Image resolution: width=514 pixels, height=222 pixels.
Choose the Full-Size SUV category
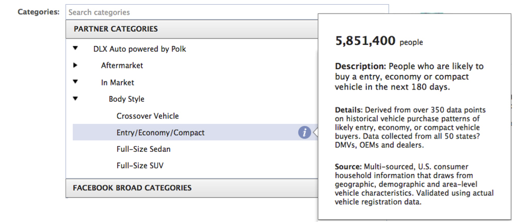[x=140, y=166]
